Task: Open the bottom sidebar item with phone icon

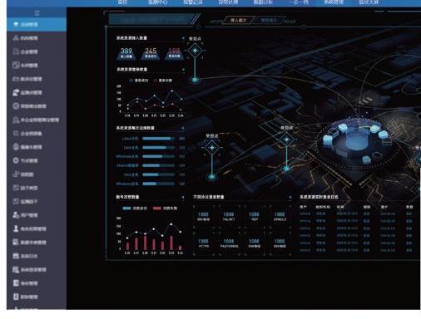Action: point(37,297)
